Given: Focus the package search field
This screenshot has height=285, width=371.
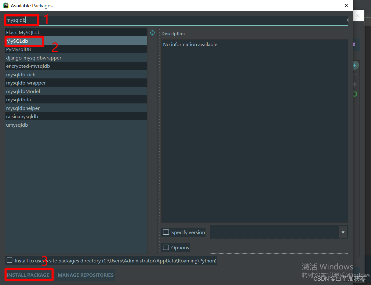Looking at the screenshot, I should point(176,20).
